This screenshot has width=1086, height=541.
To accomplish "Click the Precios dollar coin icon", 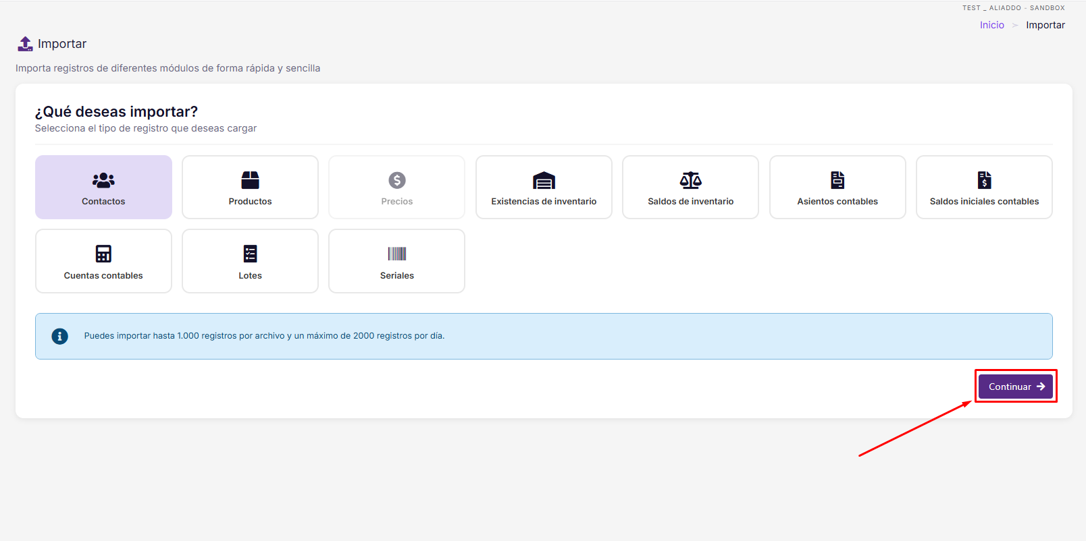I will [x=397, y=180].
